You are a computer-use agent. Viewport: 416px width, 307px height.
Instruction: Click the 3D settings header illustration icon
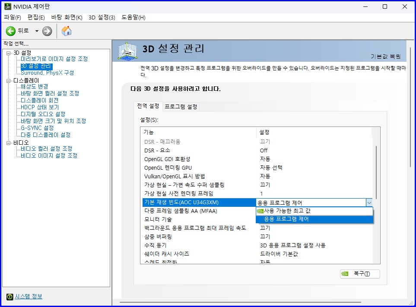[x=128, y=51]
